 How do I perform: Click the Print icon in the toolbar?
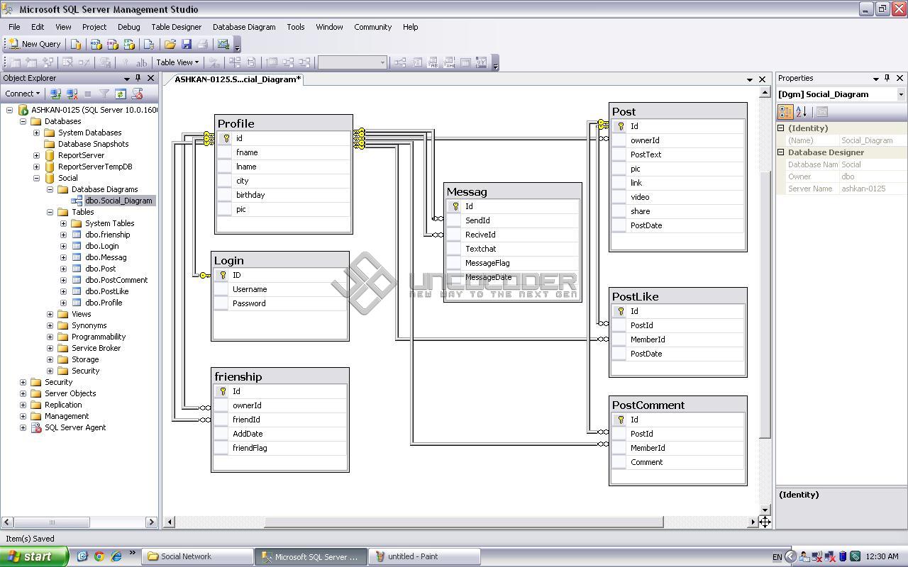click(203, 44)
